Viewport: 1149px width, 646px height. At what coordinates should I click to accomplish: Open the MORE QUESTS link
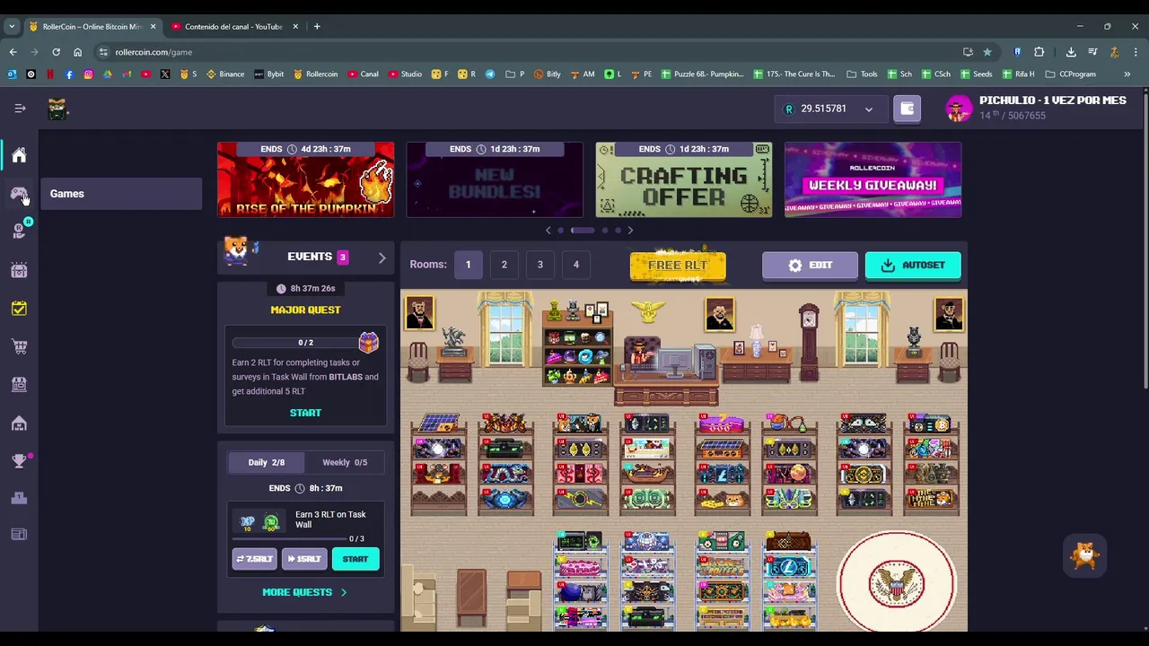304,592
